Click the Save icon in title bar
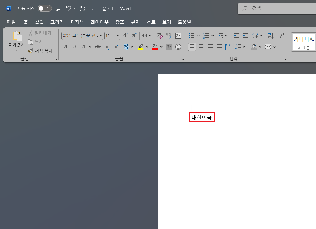Screen dimensions: 316x229 pyautogui.click(x=59, y=8)
